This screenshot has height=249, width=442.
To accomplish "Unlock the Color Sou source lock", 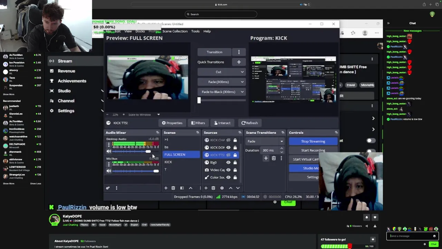I will tap(235, 177).
